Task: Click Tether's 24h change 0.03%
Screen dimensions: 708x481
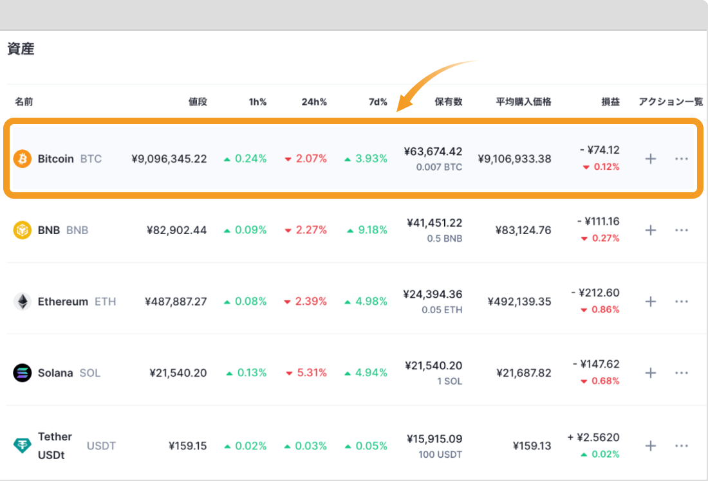Action: click(305, 446)
